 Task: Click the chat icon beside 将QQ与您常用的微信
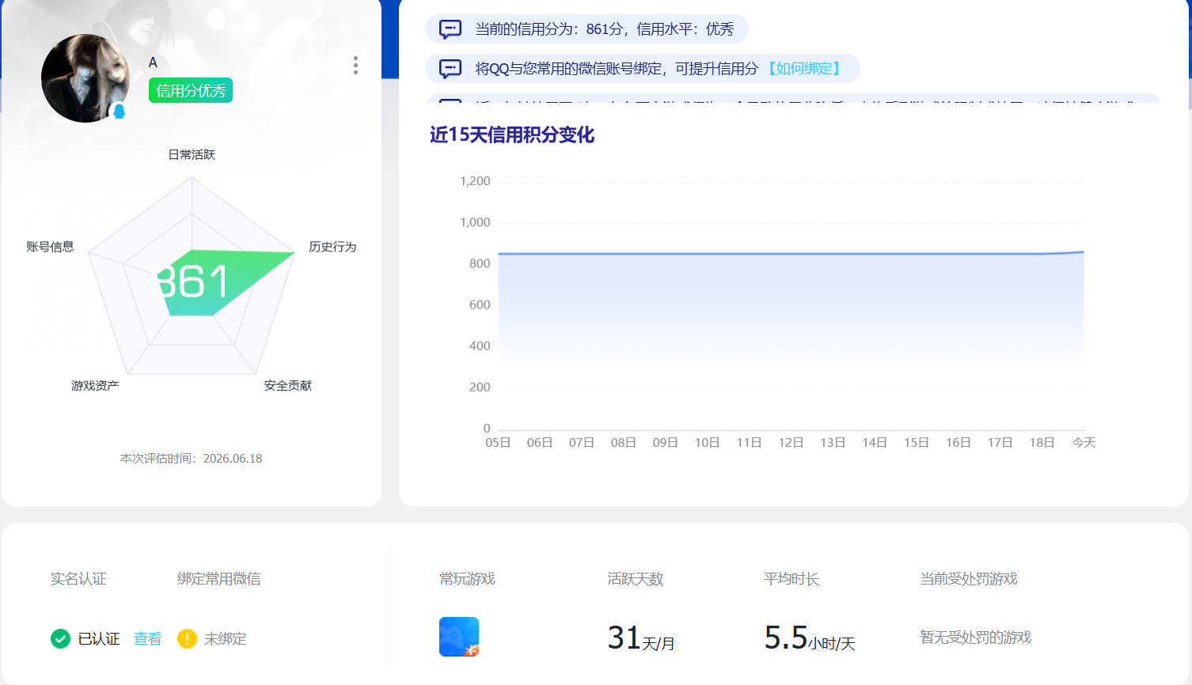pos(450,69)
